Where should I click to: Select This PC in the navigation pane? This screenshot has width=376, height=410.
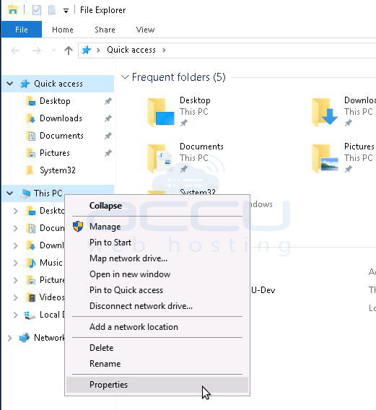tap(48, 193)
